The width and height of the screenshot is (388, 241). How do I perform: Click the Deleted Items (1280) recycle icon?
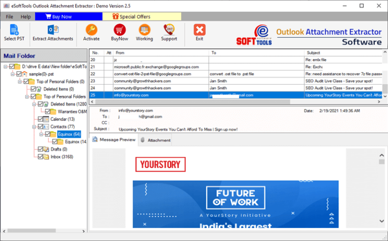[46, 104]
